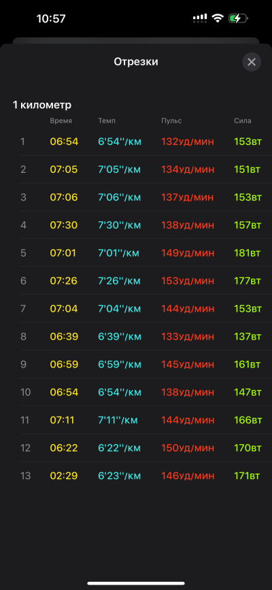Tap pace 7'30''/км in segment 4
Viewport: 272px width, 590px height.
(120, 225)
